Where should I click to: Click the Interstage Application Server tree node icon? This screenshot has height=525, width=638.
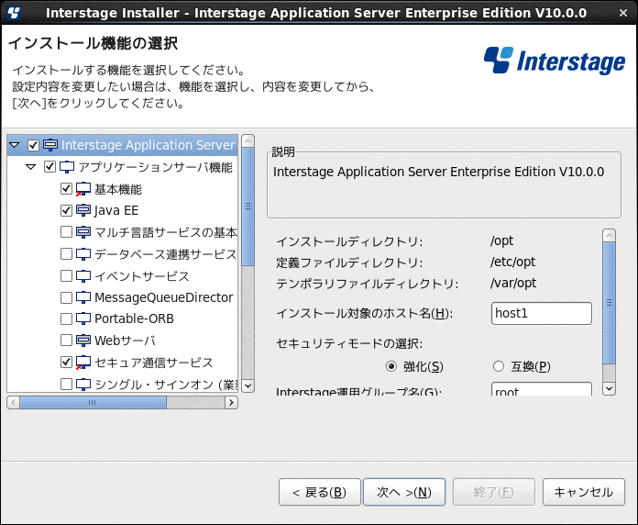50,145
